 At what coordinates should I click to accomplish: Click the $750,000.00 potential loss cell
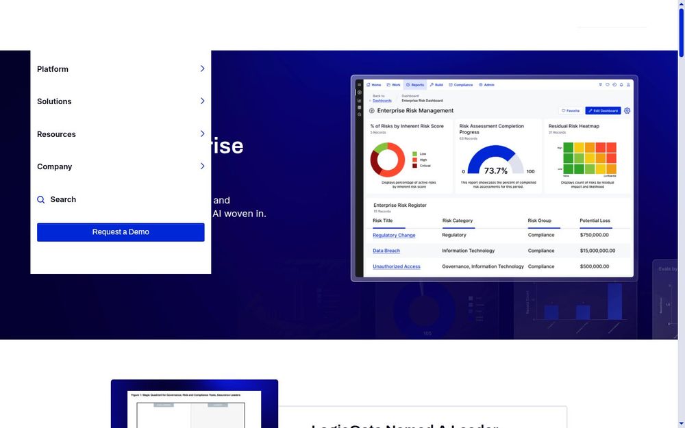[594, 235]
